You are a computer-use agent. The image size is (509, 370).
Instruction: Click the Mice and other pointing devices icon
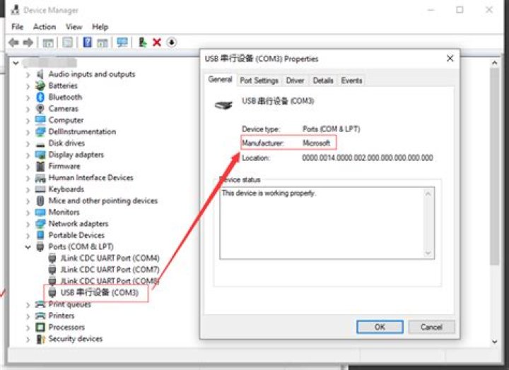40,201
